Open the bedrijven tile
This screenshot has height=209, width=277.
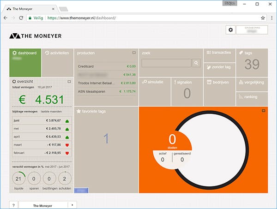[219, 92]
